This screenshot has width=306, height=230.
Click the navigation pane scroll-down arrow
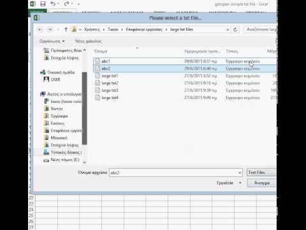point(84,162)
